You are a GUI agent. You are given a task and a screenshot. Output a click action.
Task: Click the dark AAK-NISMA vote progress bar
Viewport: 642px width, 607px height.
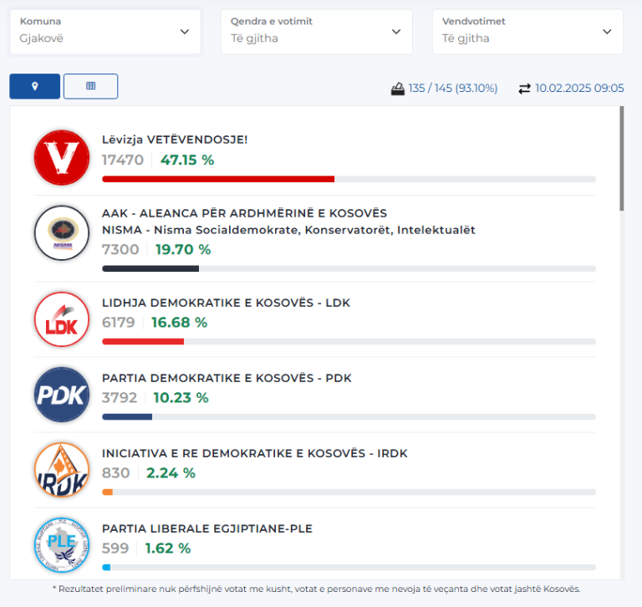pyautogui.click(x=150, y=268)
